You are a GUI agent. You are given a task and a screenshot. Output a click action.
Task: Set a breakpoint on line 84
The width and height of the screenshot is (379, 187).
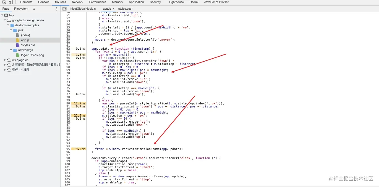(67, 115)
